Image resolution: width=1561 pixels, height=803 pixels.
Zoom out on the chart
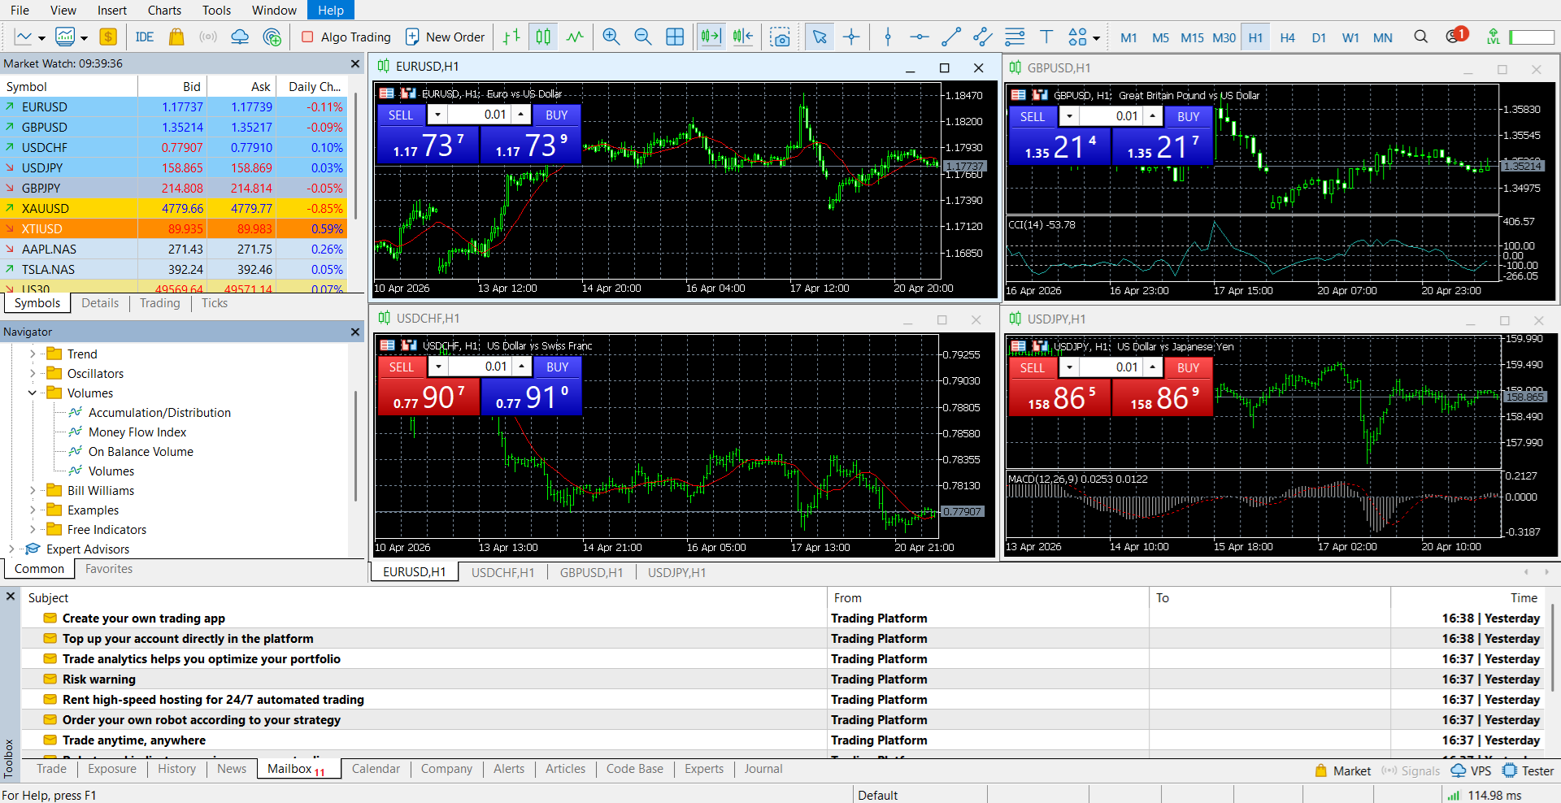click(642, 37)
